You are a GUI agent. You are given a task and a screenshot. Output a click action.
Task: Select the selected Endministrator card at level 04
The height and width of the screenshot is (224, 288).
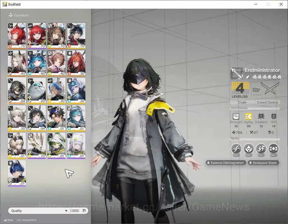click(17, 91)
